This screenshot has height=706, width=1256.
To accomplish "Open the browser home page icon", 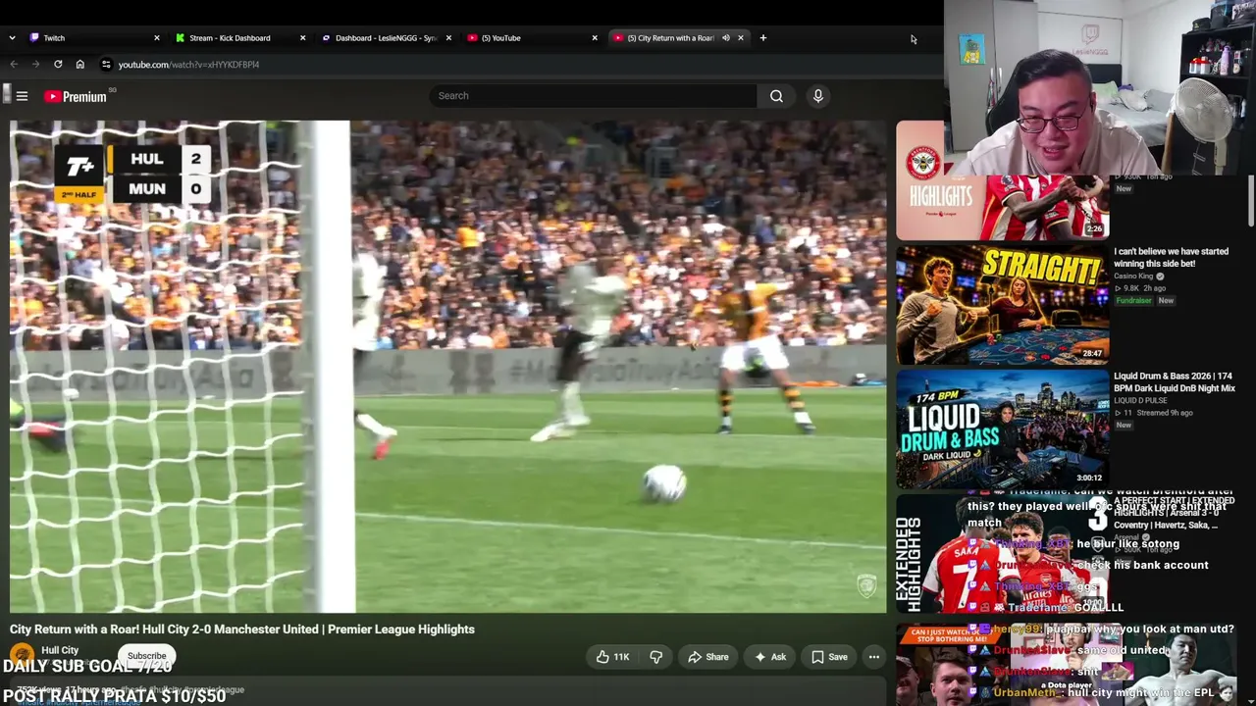I will coord(80,65).
